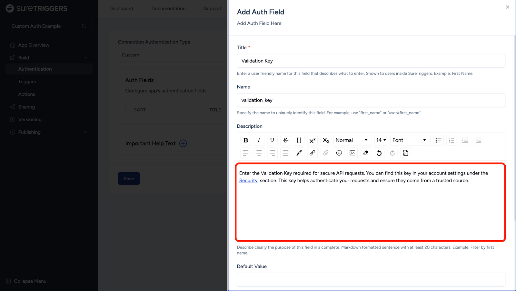Click the Save button
516x291 pixels.
click(x=129, y=178)
